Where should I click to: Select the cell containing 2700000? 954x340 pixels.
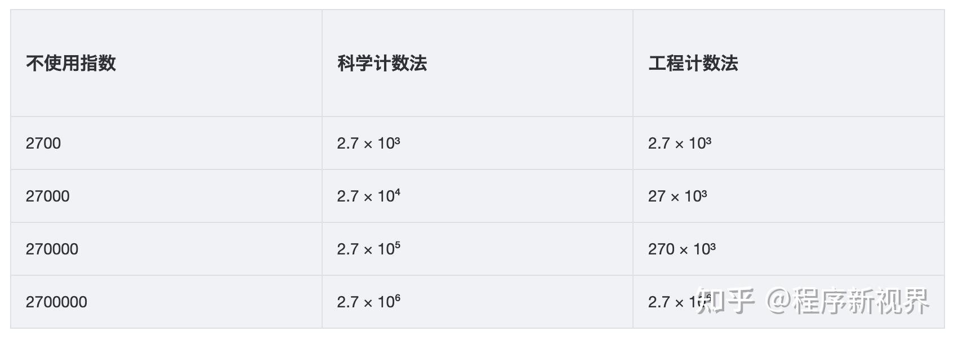pyautogui.click(x=166, y=302)
